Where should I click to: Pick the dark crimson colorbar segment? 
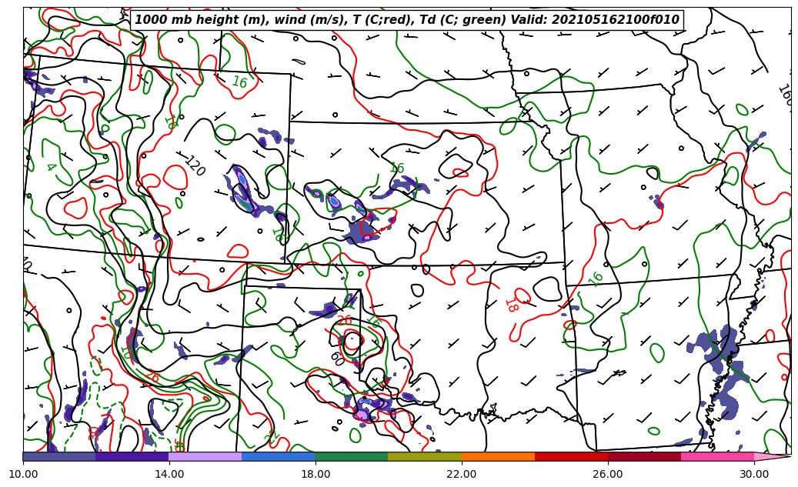(644, 456)
